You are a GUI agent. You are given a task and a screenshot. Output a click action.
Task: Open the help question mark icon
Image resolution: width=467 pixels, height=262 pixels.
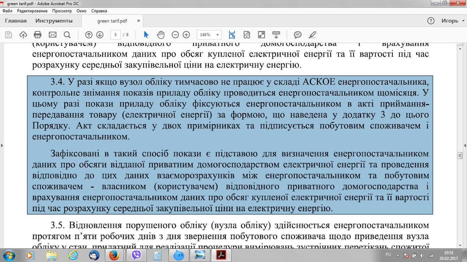431,21
